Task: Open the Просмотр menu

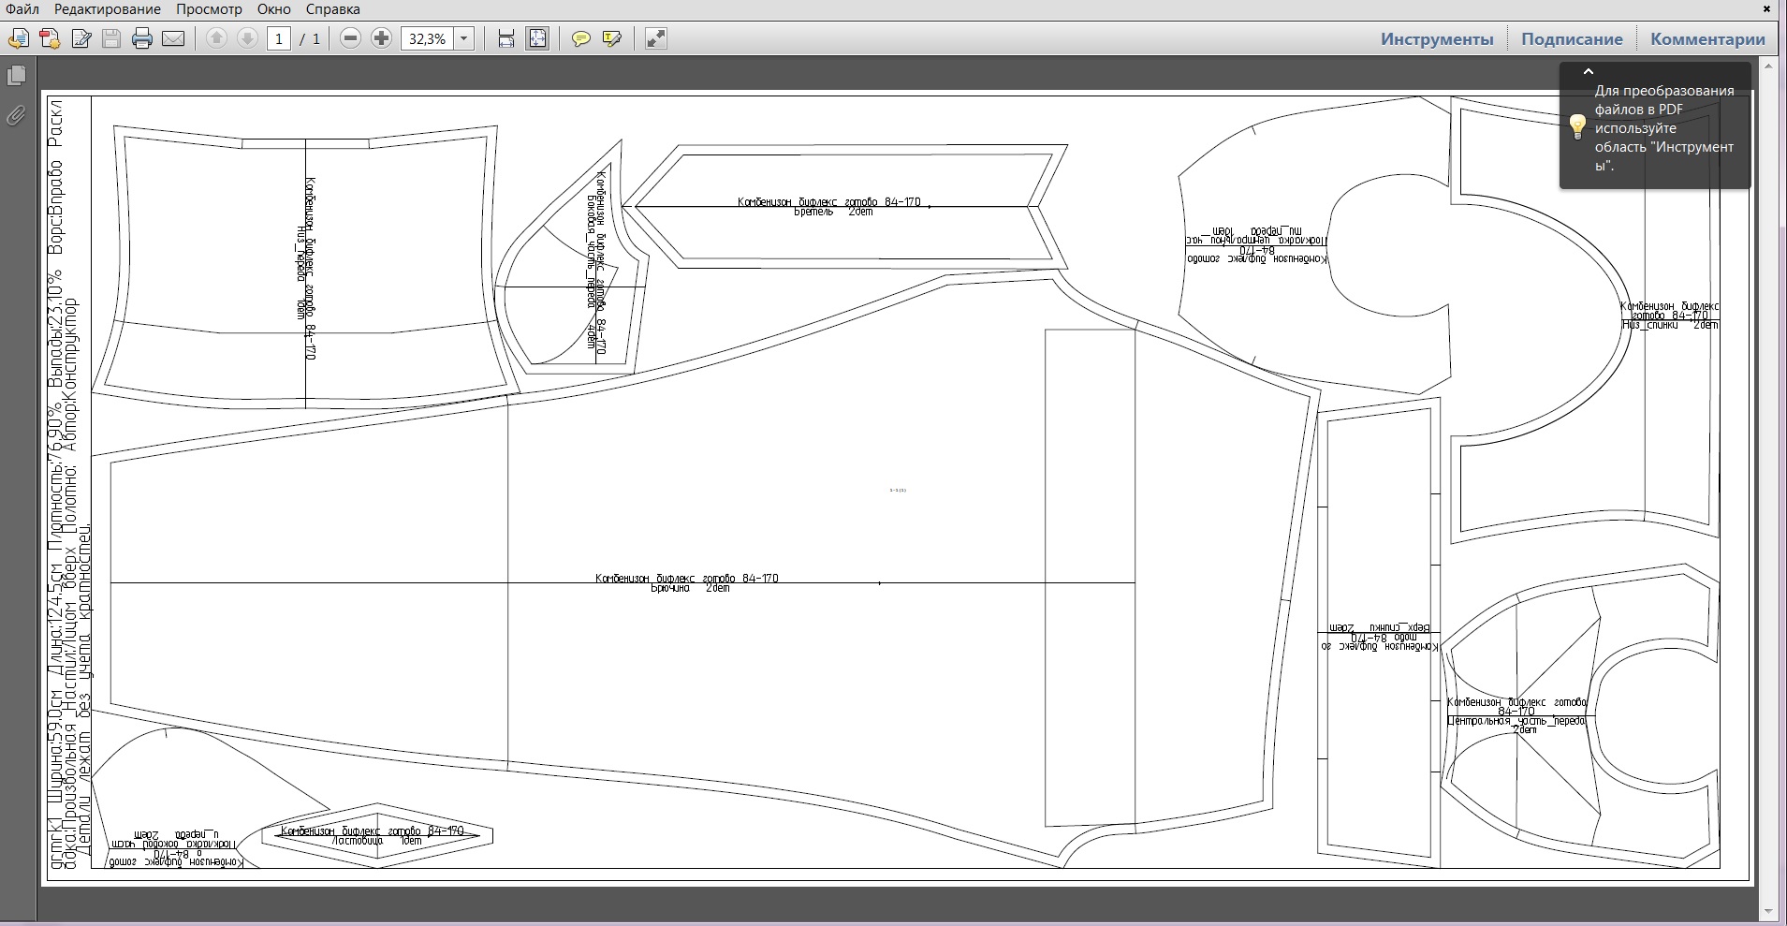Action: click(209, 9)
